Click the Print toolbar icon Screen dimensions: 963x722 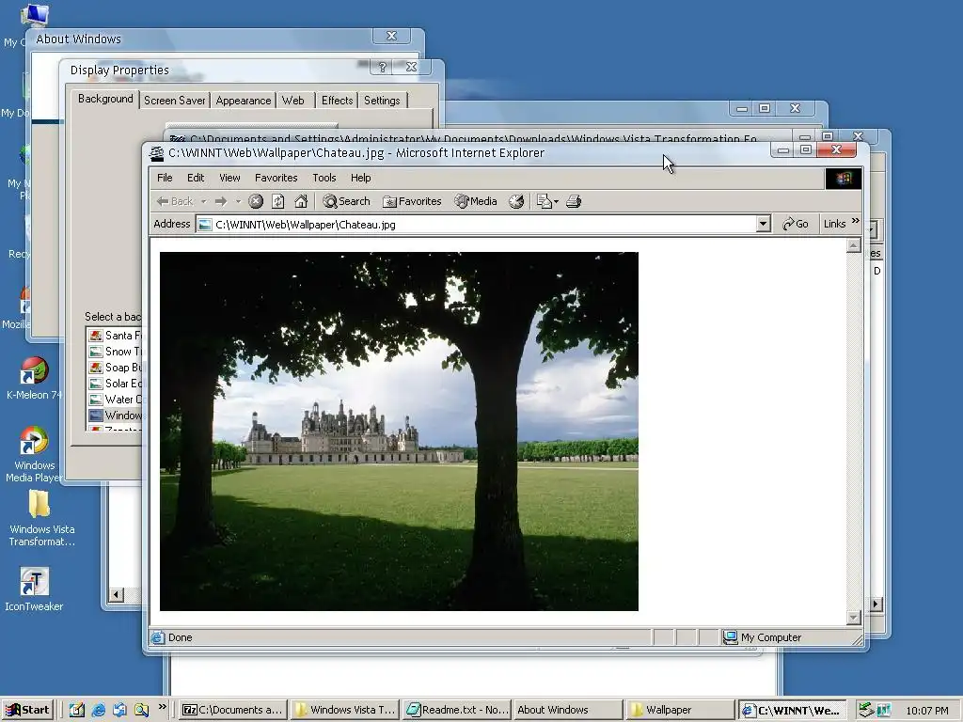pos(574,201)
